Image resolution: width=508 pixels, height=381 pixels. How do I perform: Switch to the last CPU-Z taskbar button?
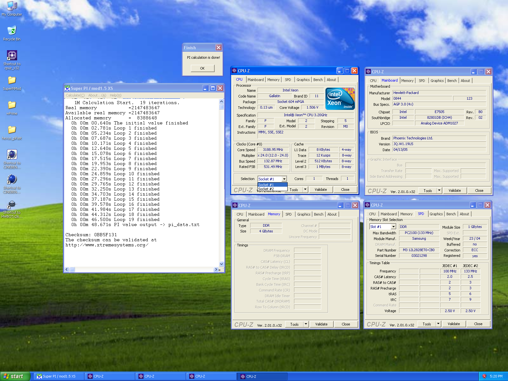pos(262,376)
